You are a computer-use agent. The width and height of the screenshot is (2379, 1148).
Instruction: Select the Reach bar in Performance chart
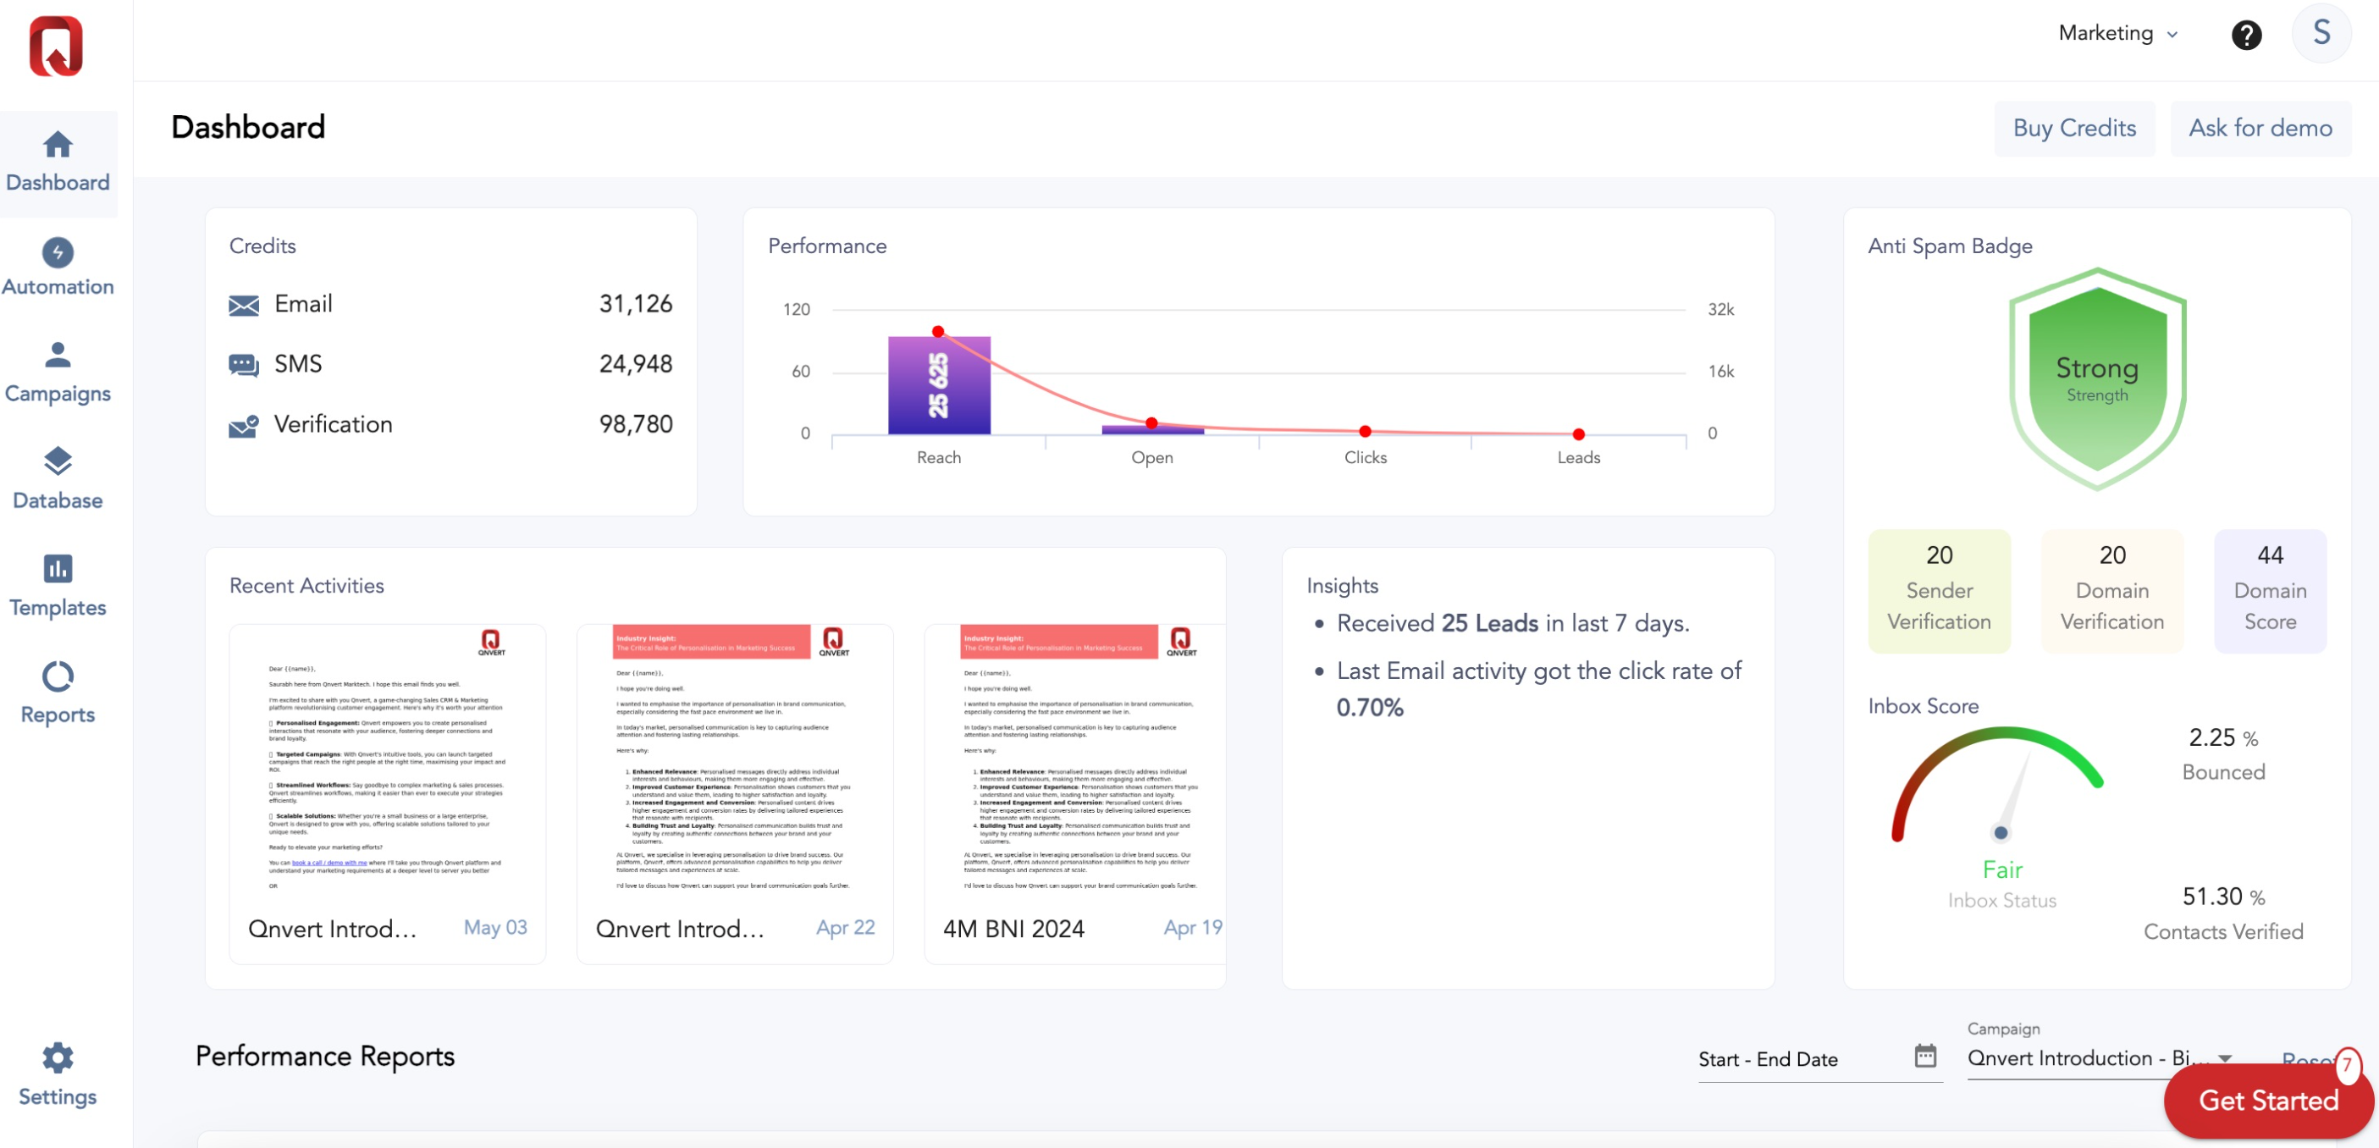coord(938,388)
